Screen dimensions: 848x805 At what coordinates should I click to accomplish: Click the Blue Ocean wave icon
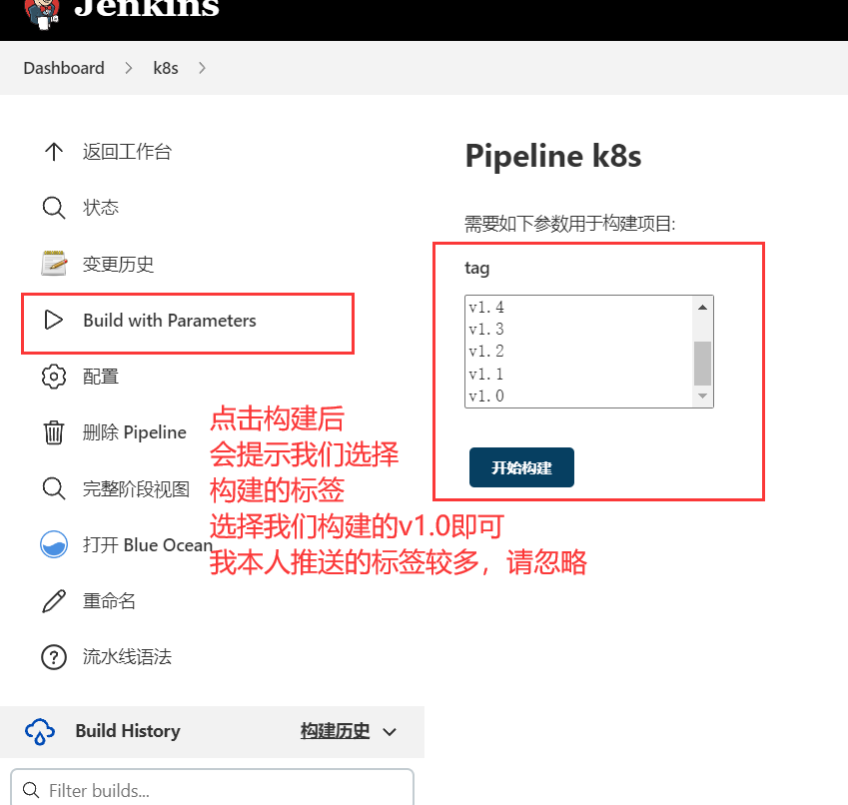tap(54, 544)
